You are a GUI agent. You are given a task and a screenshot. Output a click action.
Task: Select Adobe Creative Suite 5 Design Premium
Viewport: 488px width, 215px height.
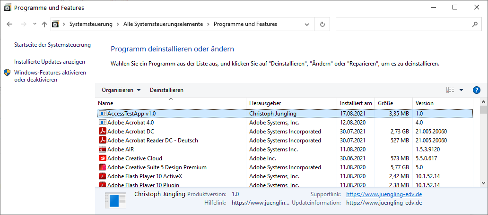tap(285, 167)
